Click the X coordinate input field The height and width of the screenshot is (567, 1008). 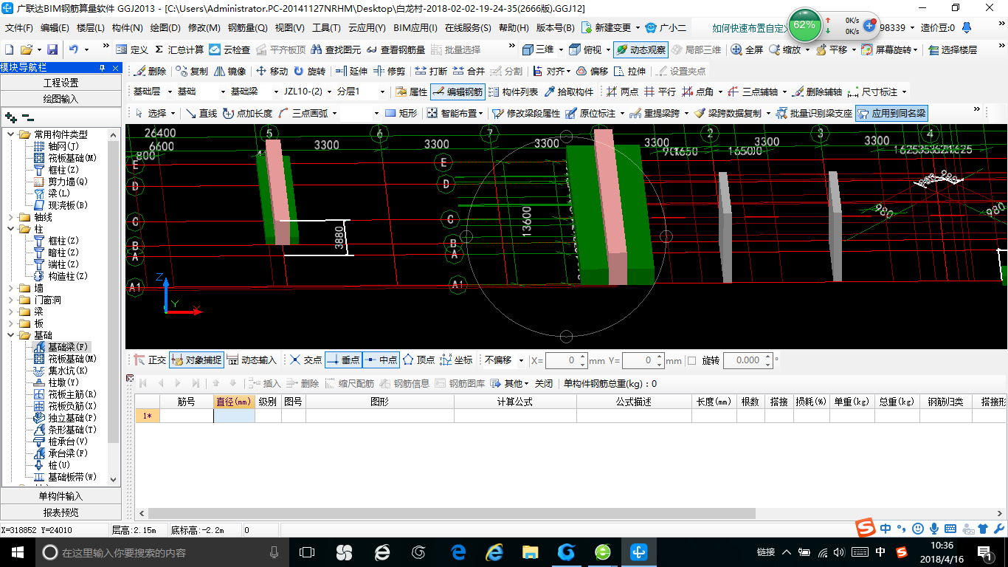click(x=566, y=360)
